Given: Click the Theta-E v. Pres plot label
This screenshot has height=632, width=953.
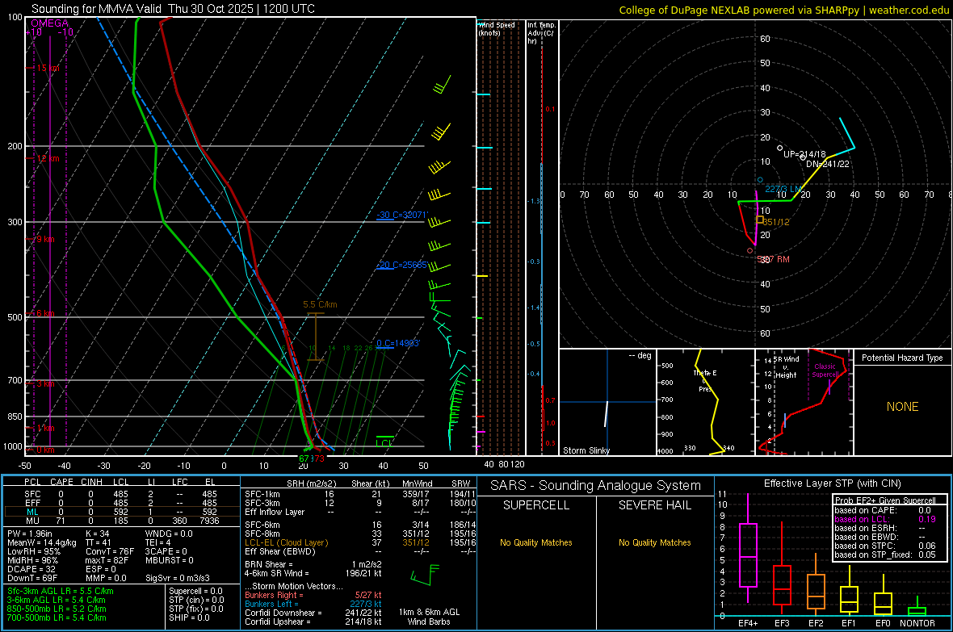Looking at the screenshot, I should pos(705,381).
